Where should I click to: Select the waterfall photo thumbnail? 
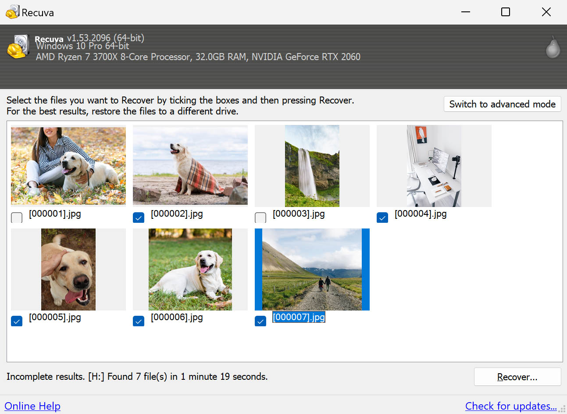(312, 166)
